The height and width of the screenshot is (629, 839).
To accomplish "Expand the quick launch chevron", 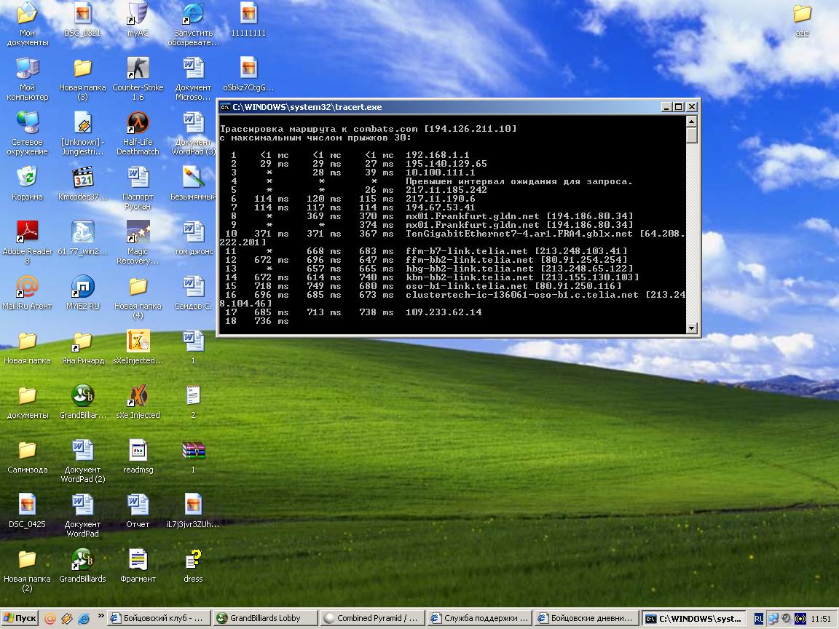I will point(101,617).
